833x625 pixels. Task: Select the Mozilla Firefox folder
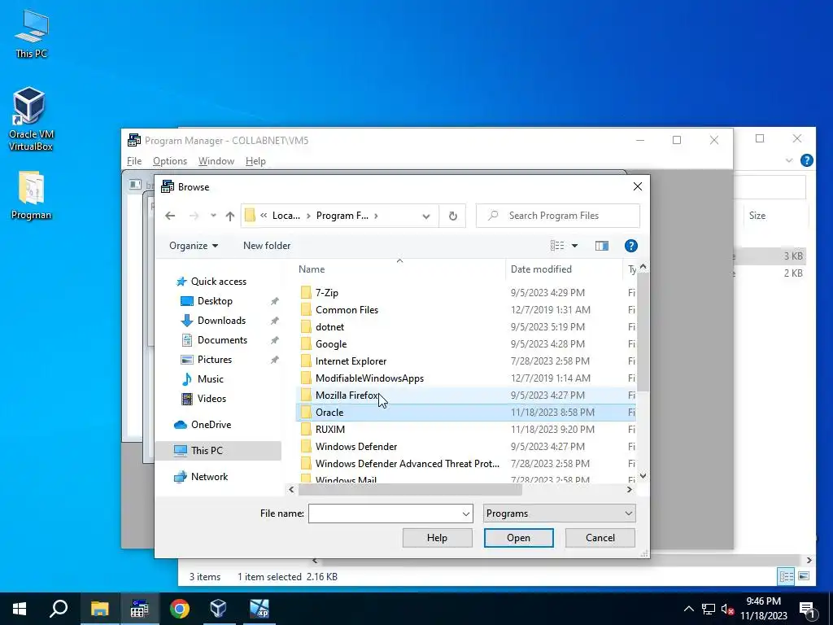pos(465,396)
